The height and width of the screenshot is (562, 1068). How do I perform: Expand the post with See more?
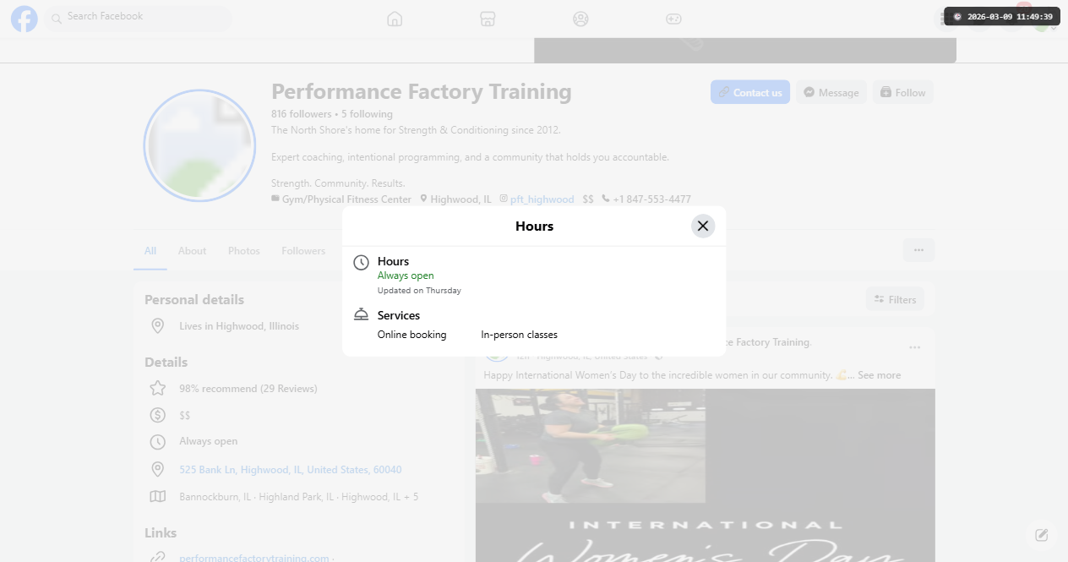click(879, 375)
